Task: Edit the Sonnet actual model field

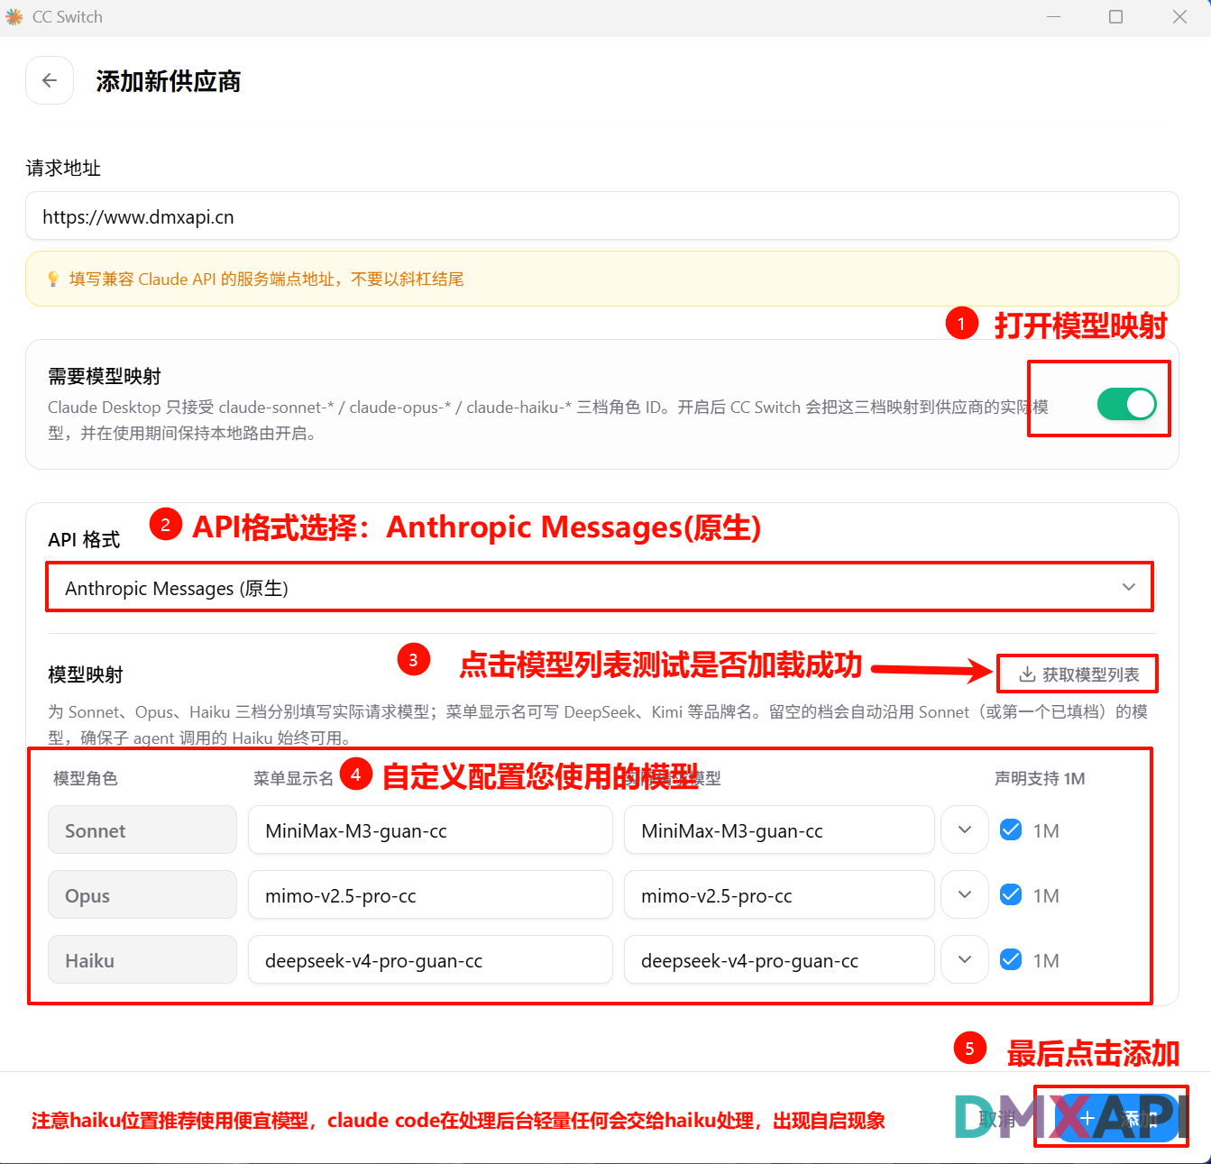Action: tap(779, 829)
